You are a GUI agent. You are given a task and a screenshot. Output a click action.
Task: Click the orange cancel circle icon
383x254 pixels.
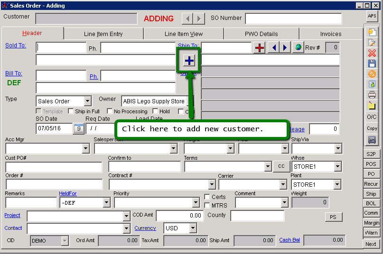point(372,74)
